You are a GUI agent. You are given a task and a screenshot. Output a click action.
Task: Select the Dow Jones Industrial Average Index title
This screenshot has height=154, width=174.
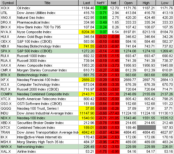coord(45,113)
